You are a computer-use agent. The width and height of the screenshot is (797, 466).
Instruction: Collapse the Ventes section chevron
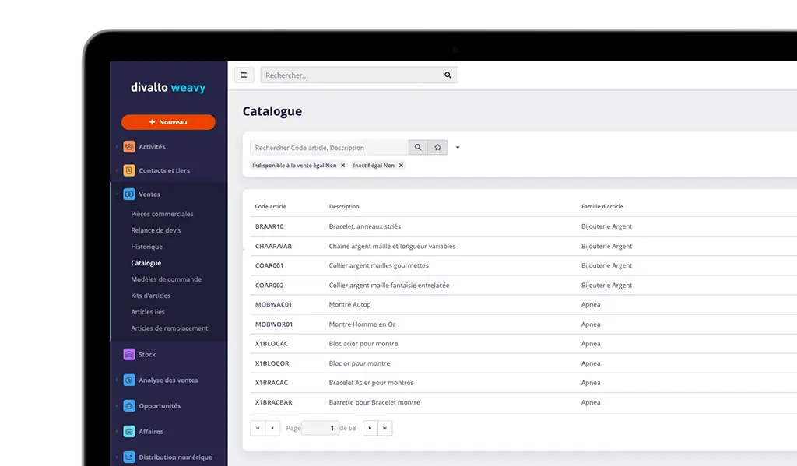coord(117,194)
